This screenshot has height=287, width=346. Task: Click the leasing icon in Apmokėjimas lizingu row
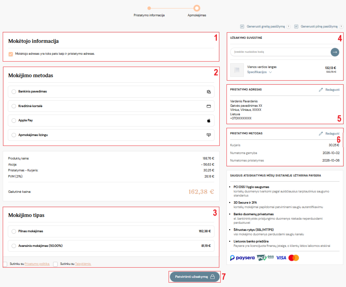(x=209, y=135)
